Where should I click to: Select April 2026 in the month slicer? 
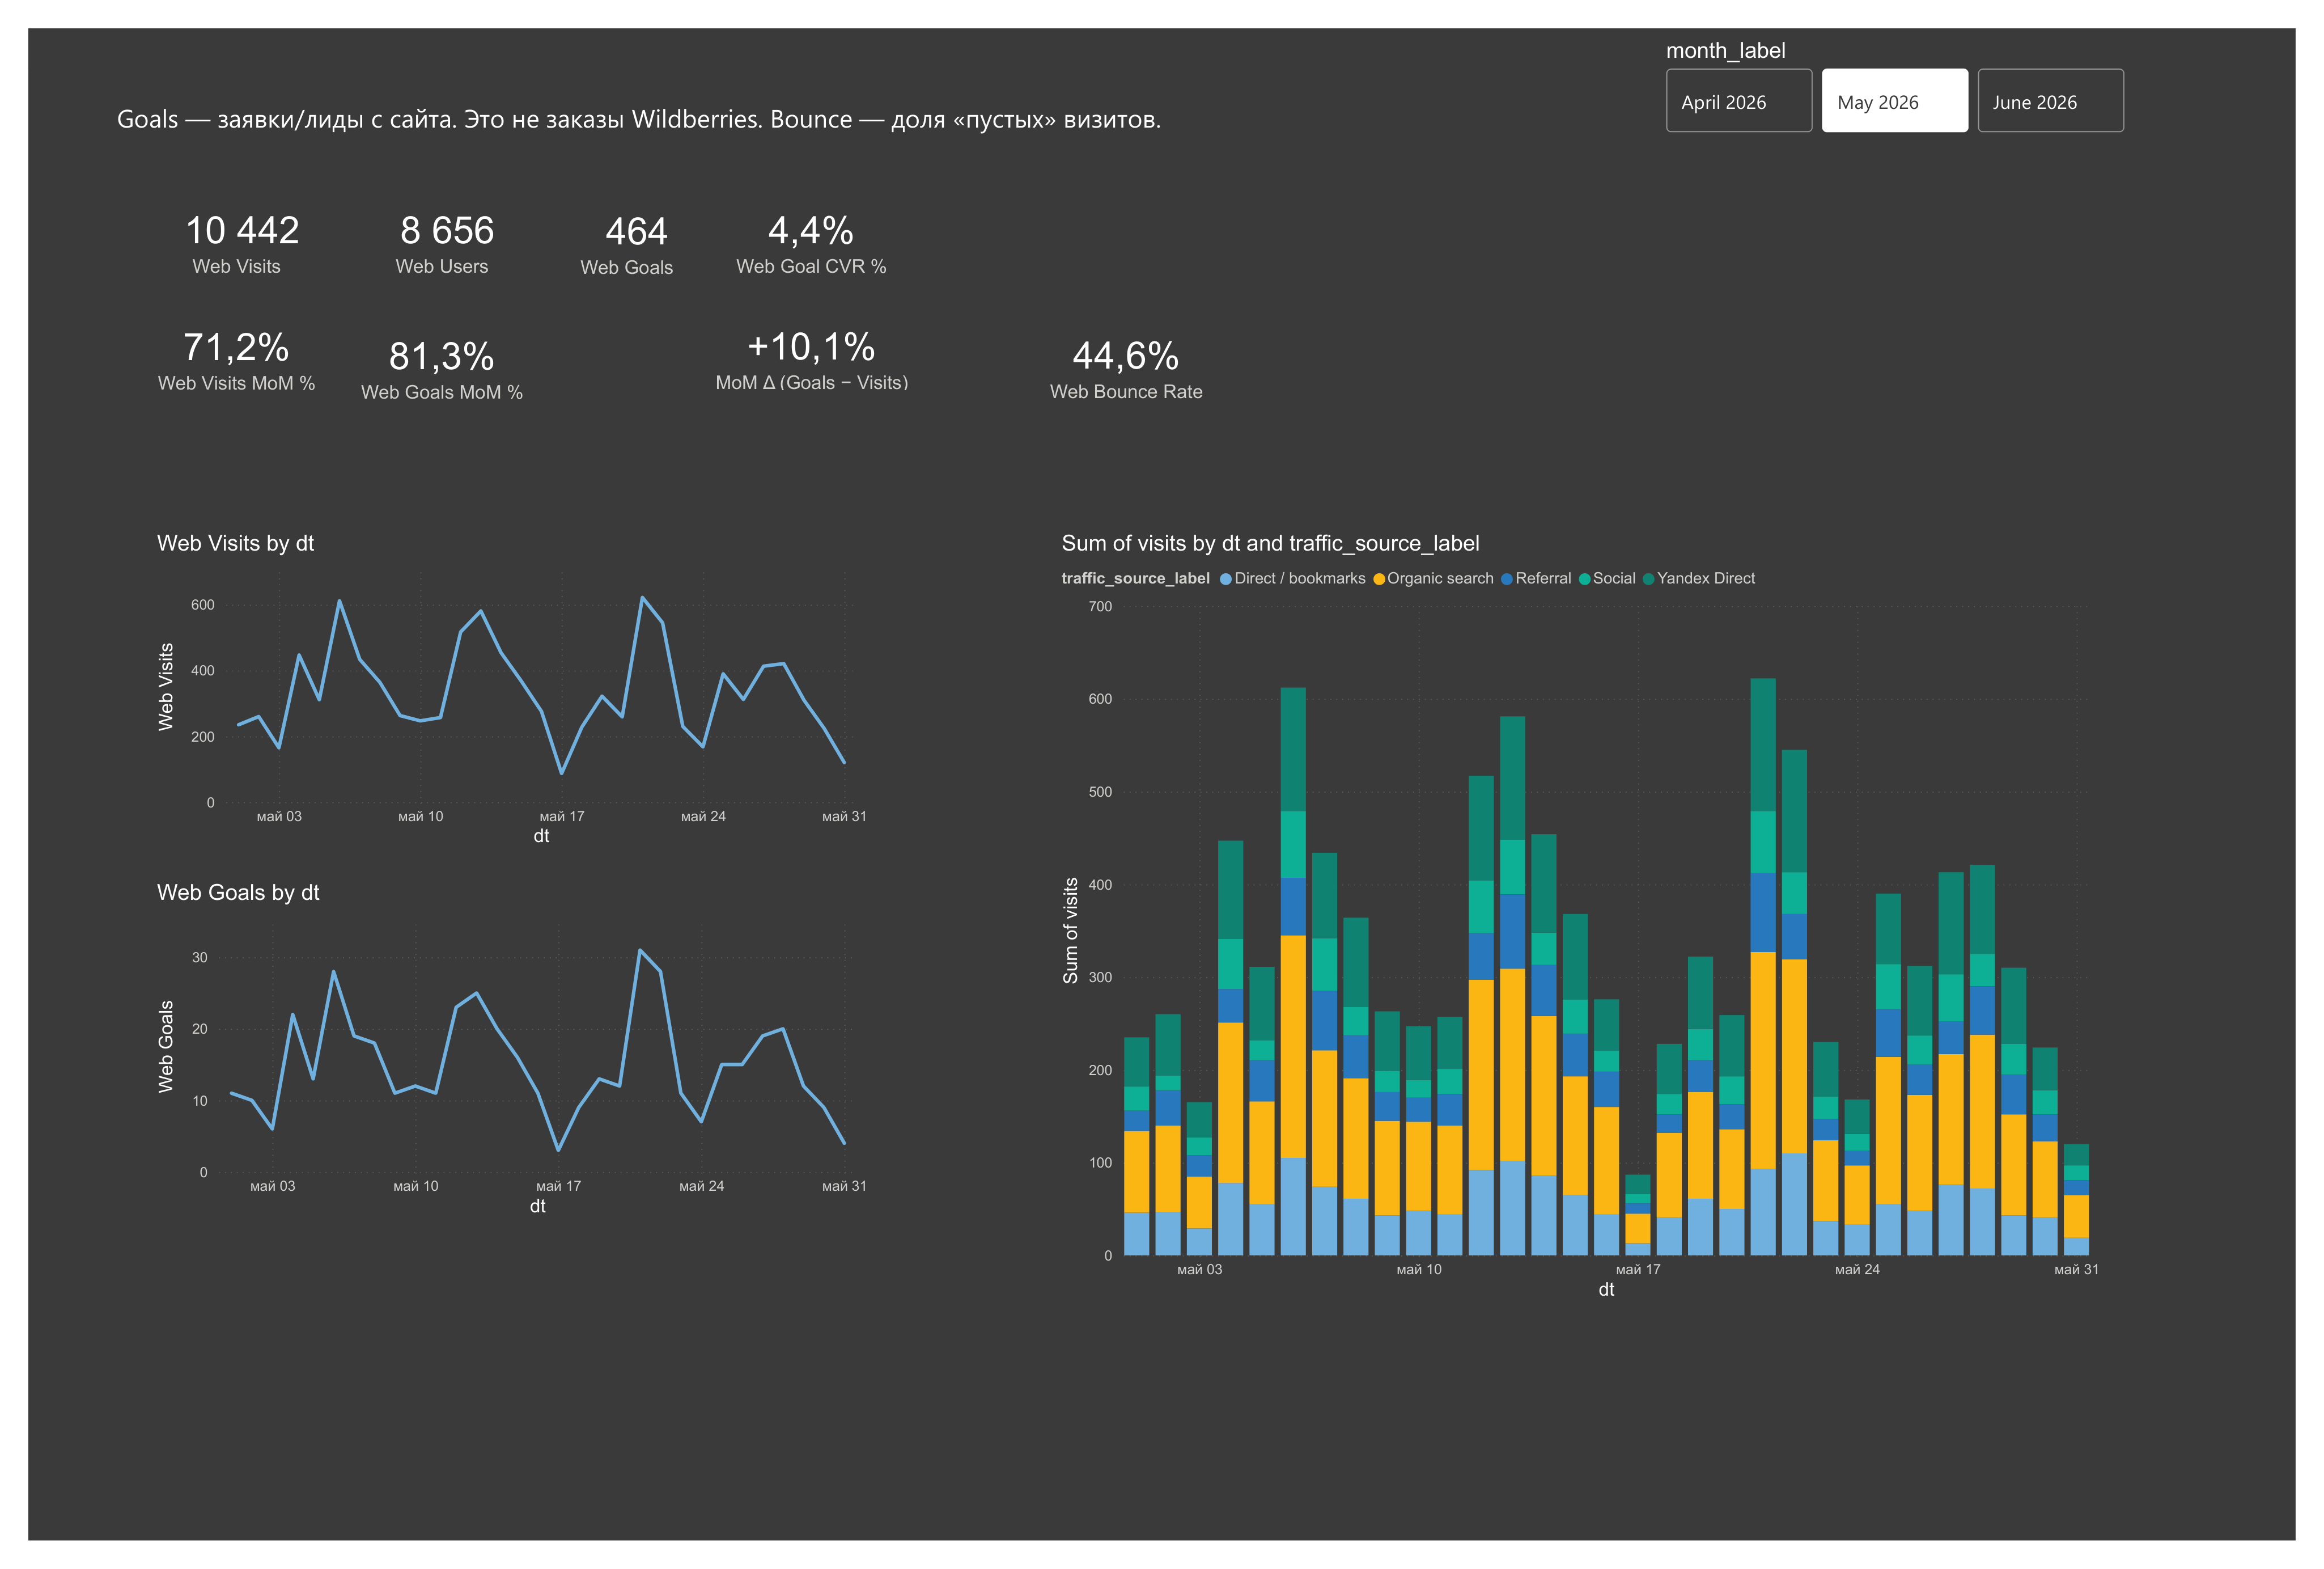tap(1738, 100)
